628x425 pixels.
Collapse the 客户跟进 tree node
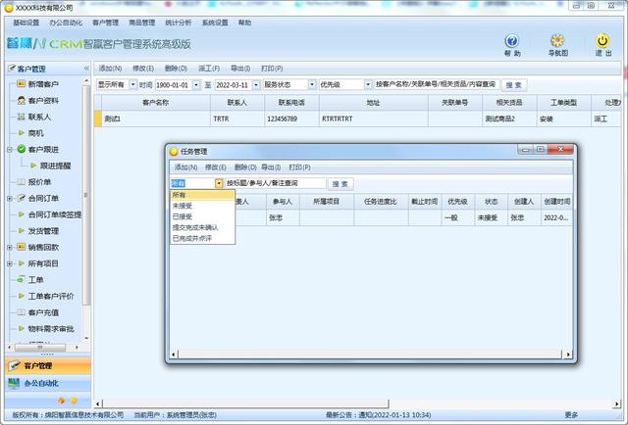[8, 149]
